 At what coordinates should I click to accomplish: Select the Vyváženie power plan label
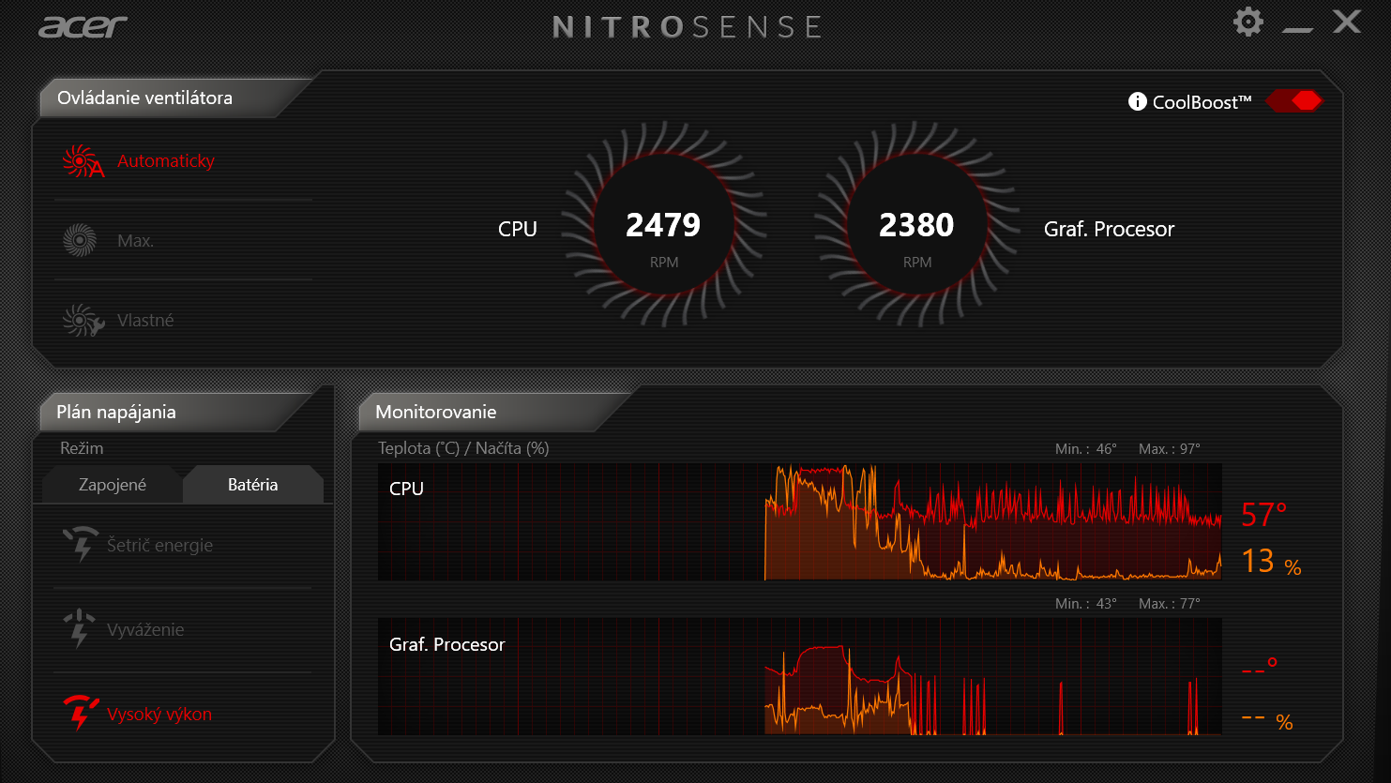[x=145, y=630]
